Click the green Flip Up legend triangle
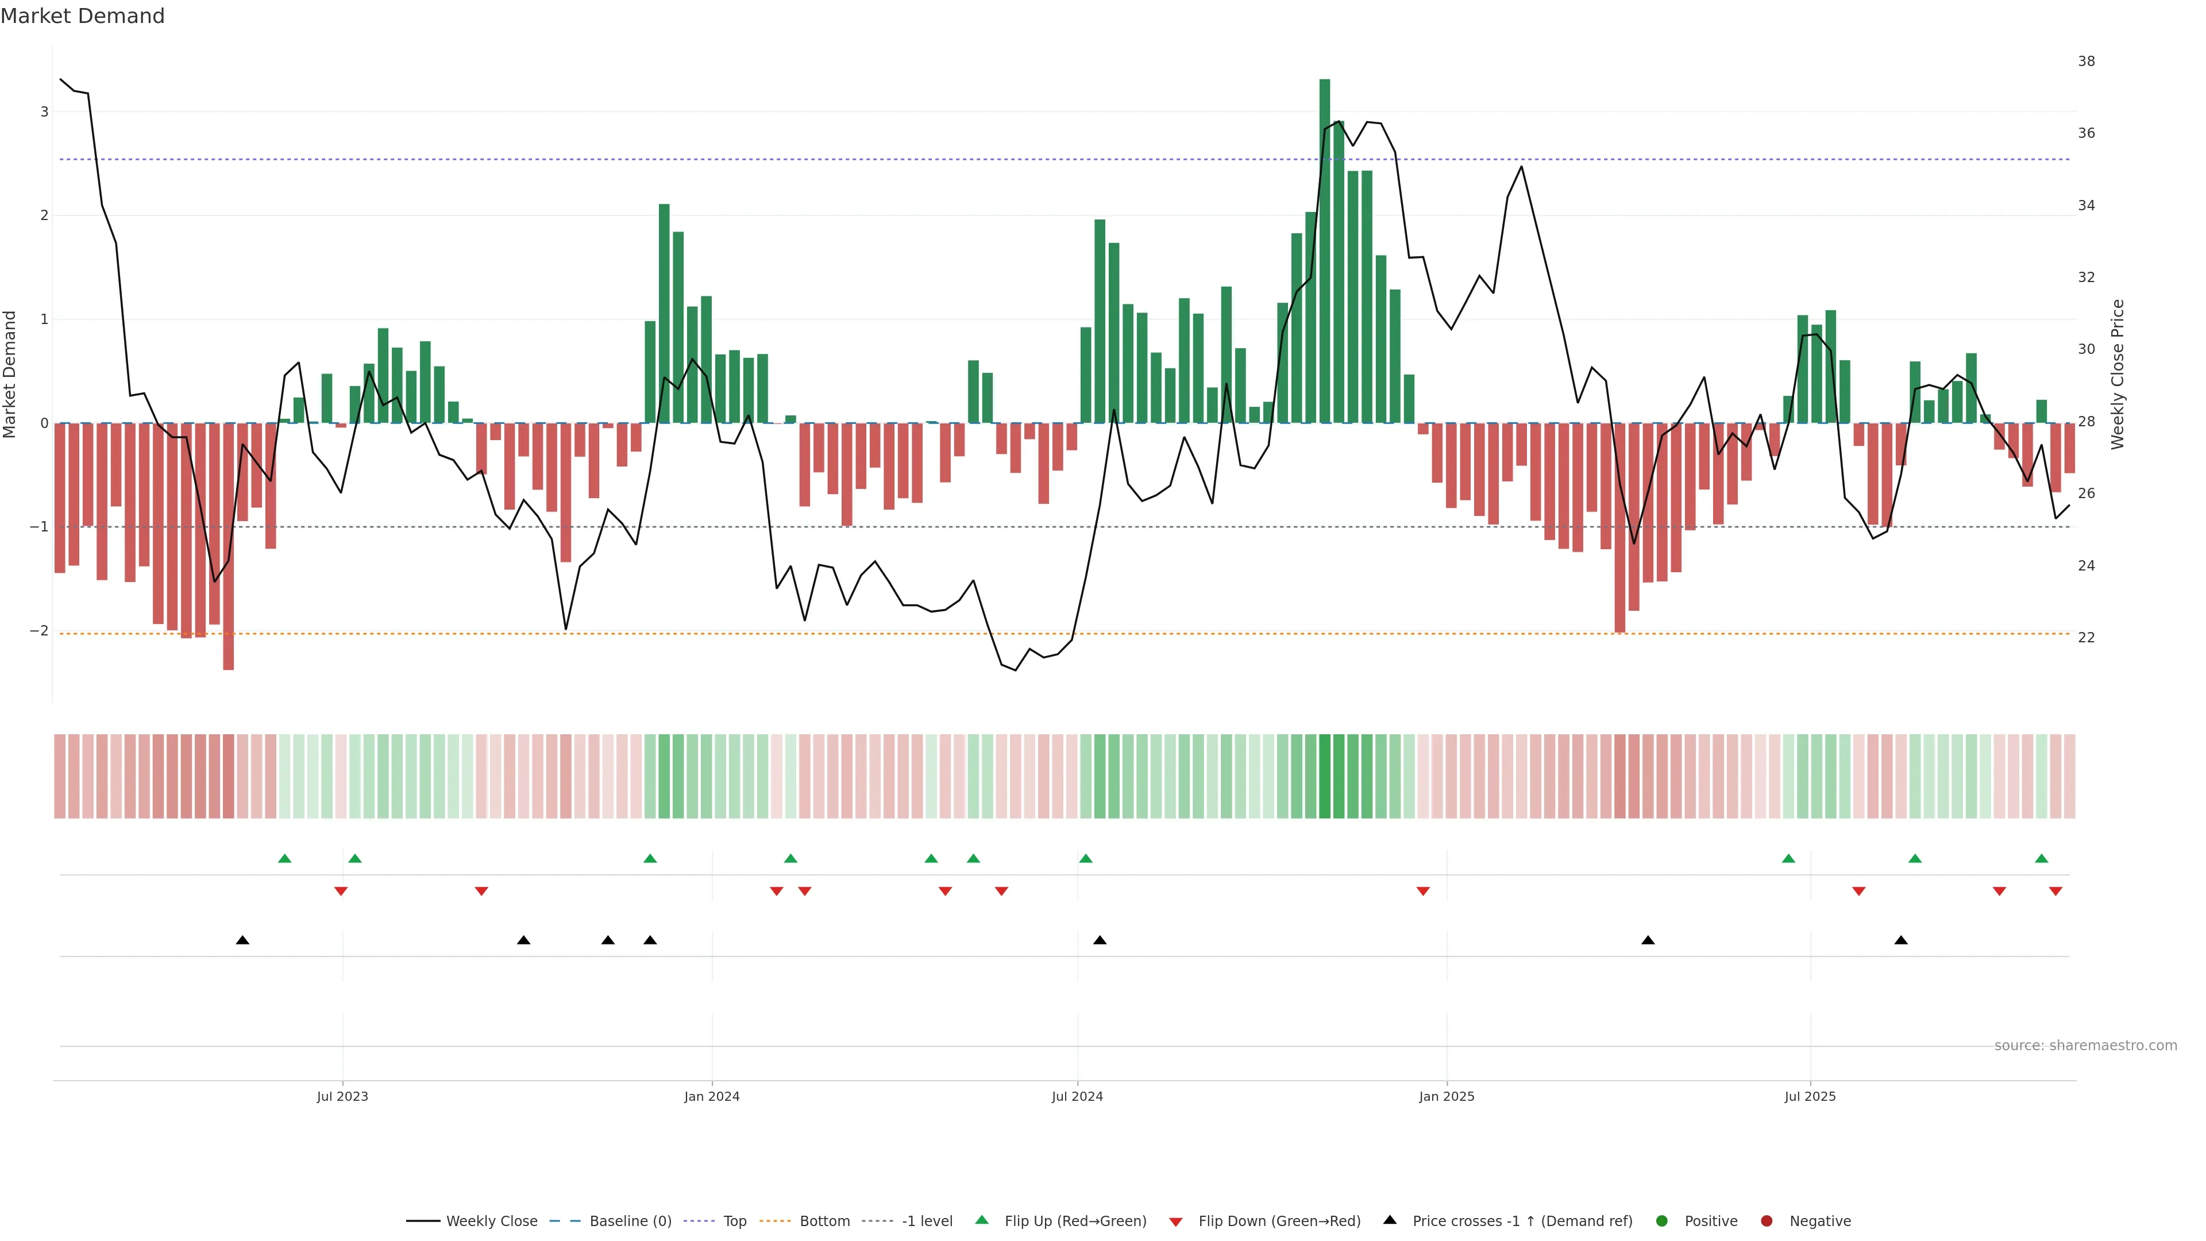Image resolution: width=2206 pixels, height=1241 pixels. [x=982, y=1220]
